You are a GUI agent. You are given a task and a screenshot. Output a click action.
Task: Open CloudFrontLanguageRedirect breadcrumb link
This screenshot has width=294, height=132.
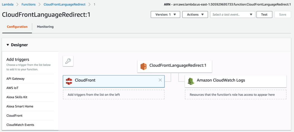point(65,4)
